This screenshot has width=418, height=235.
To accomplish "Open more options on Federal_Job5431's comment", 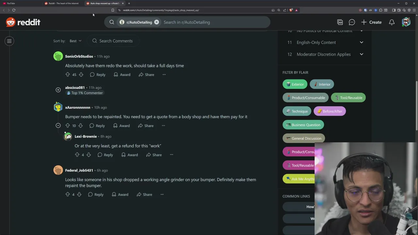I will tap(162, 195).
